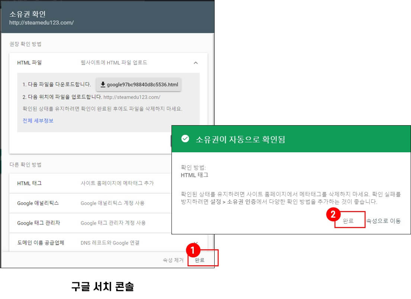Image resolution: width=411 pixels, height=299 pixels.
Task: Click the HTML 파일 row title
Action: click(x=29, y=62)
